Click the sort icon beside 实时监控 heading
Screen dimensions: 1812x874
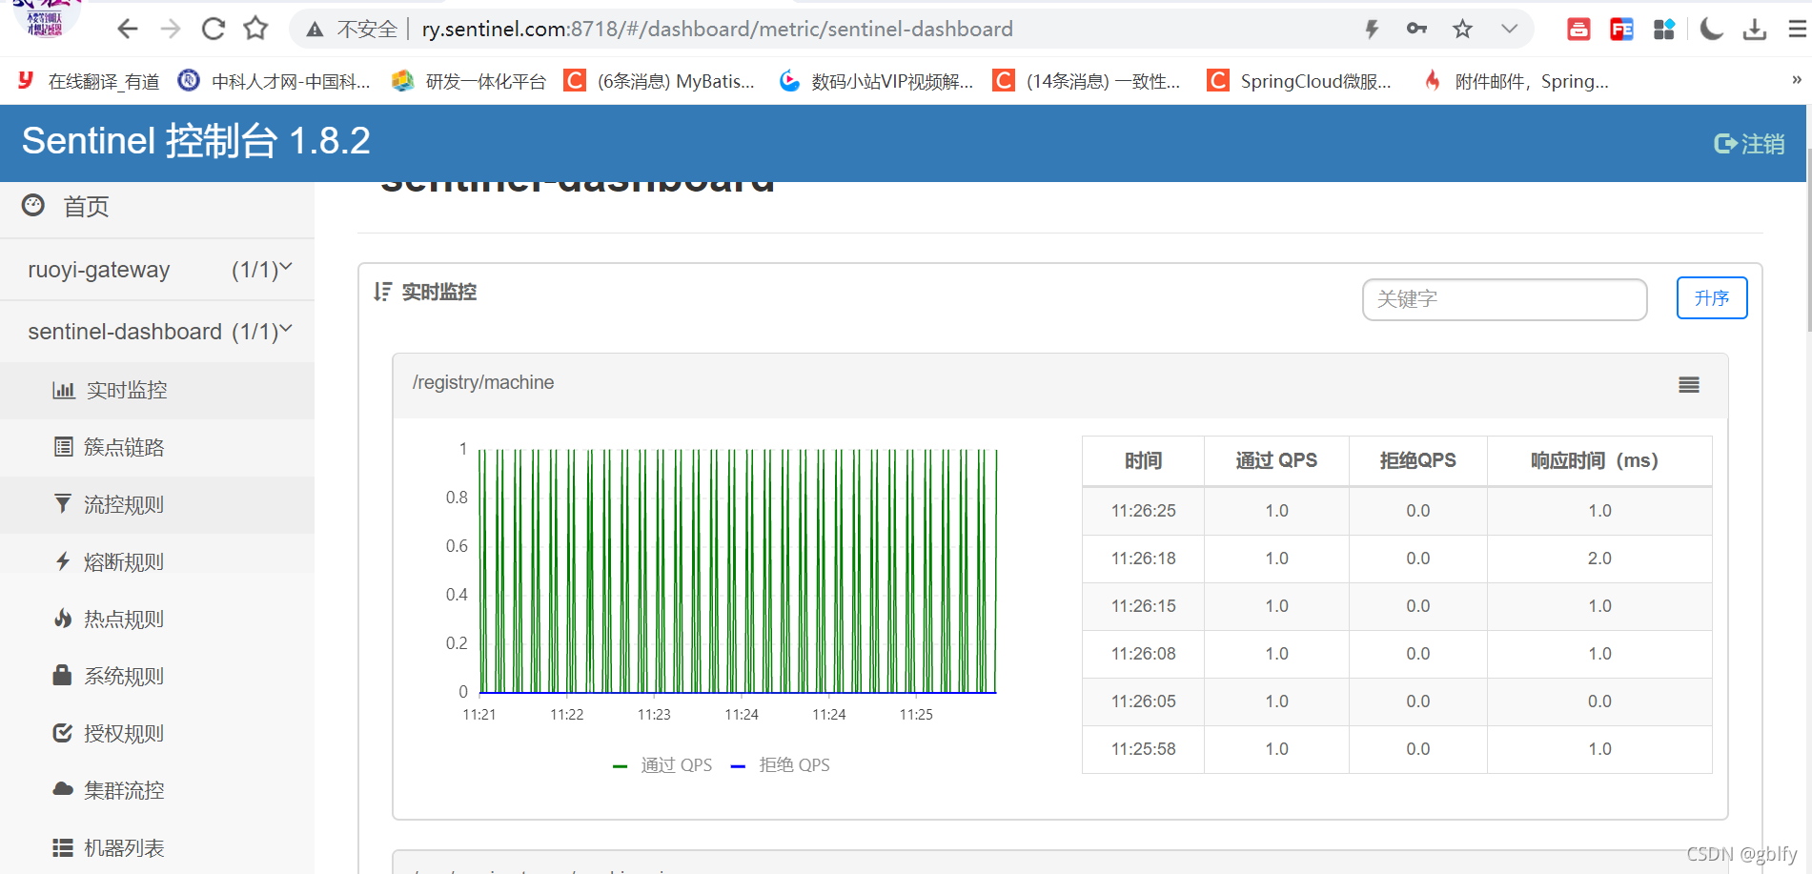(382, 292)
